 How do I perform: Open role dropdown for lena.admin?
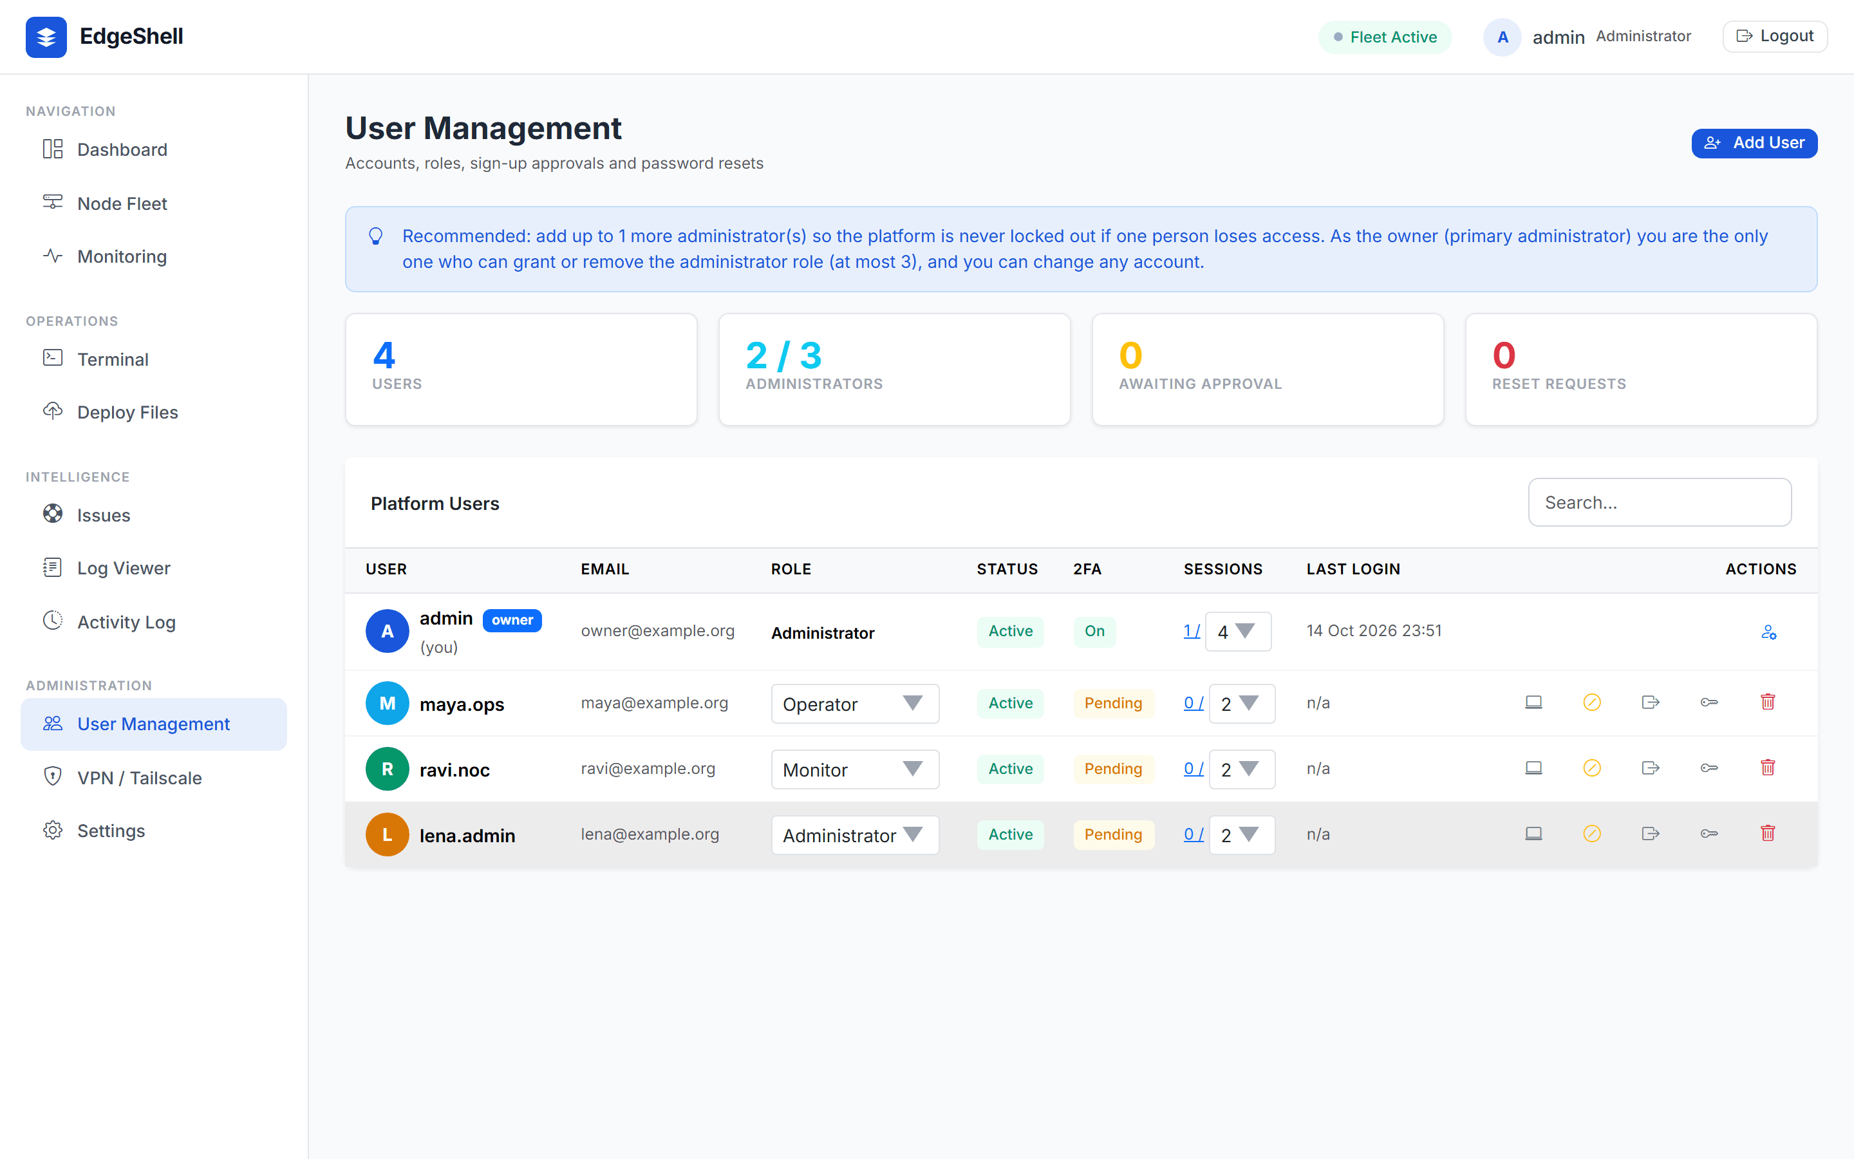855,834
